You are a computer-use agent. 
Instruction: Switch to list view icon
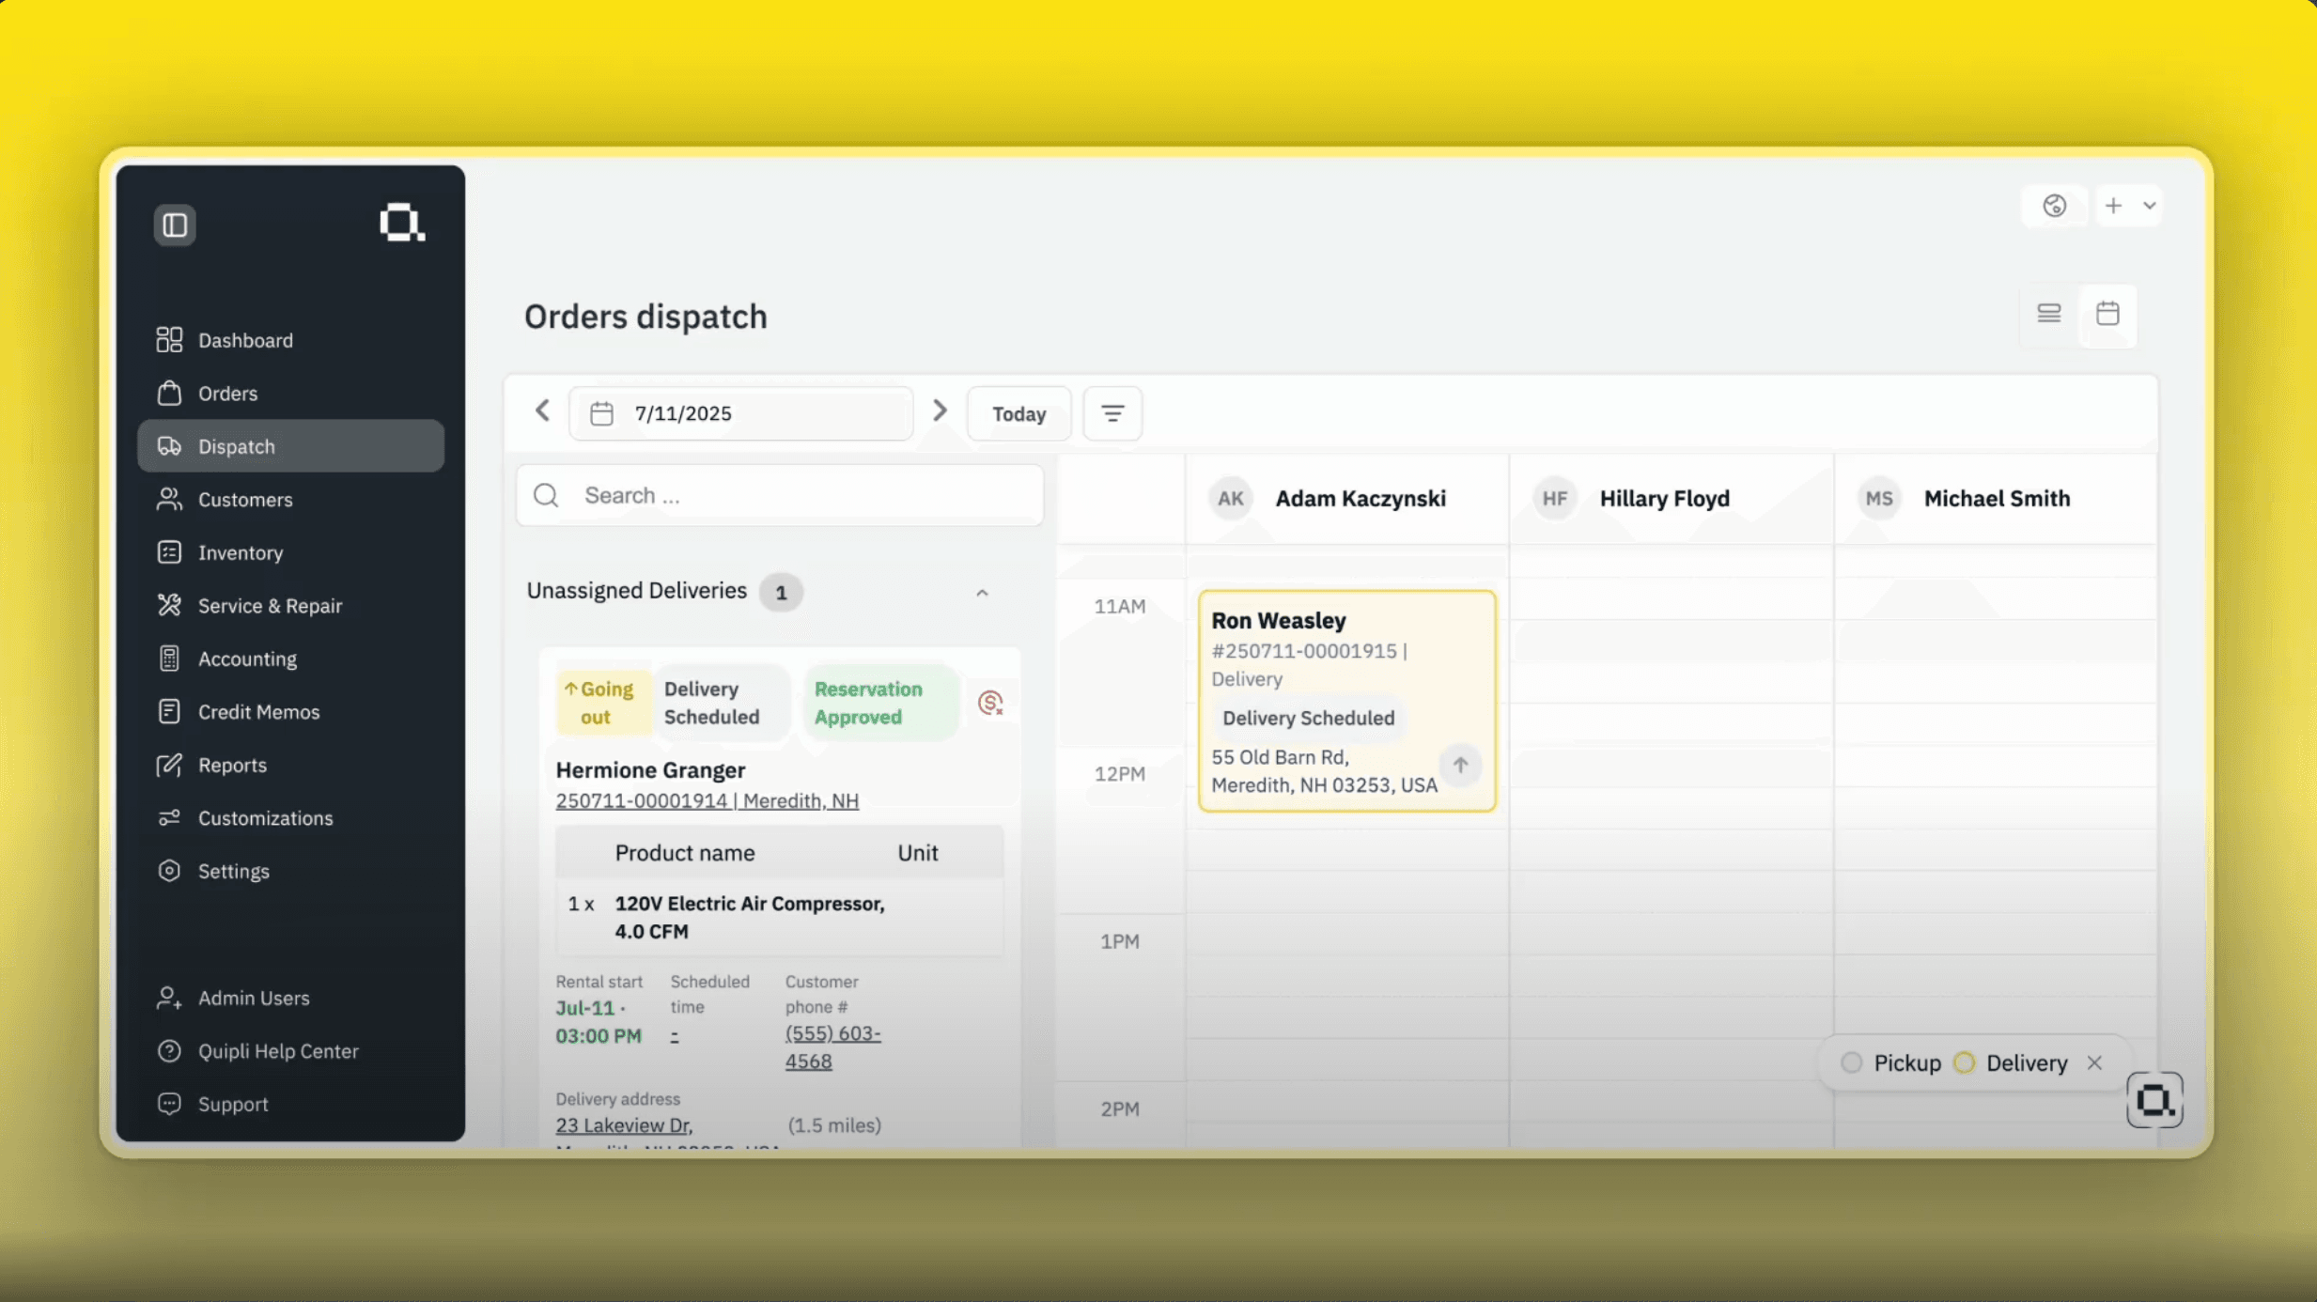(x=2049, y=314)
